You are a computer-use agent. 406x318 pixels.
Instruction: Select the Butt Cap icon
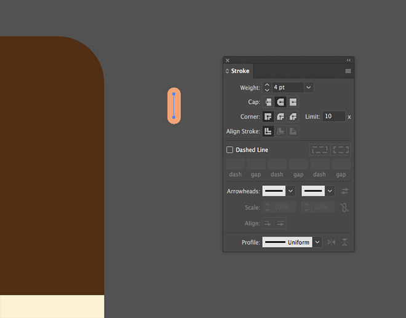coord(268,102)
